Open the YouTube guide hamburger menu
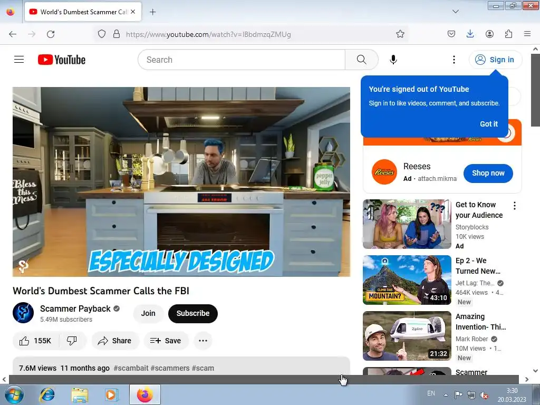Viewport: 540px width, 405px height. [19, 60]
